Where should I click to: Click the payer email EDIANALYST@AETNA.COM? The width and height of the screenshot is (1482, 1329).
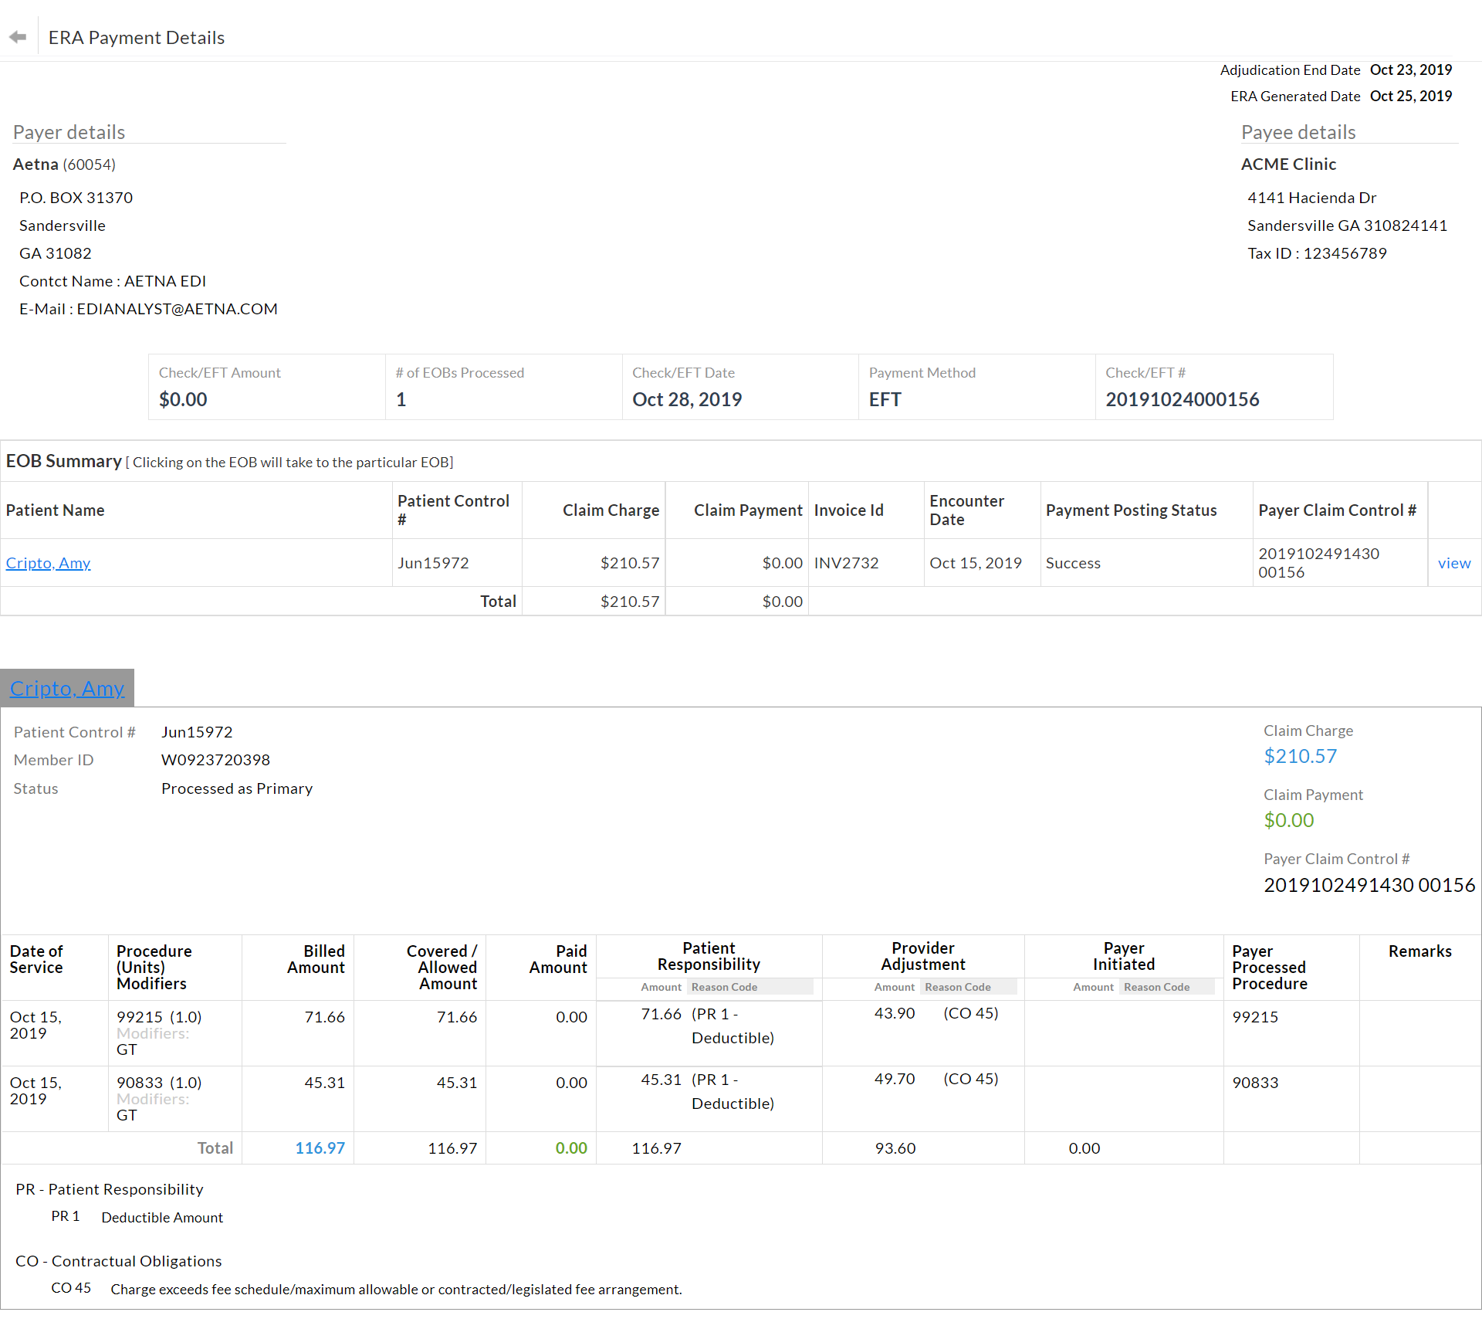point(177,309)
